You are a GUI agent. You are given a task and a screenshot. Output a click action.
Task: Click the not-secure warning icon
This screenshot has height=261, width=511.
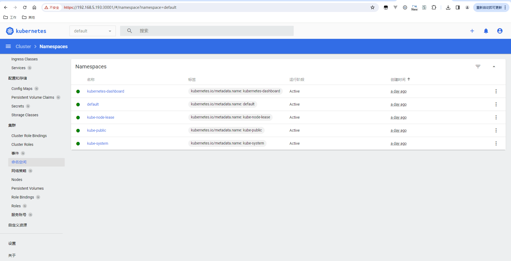[46, 7]
